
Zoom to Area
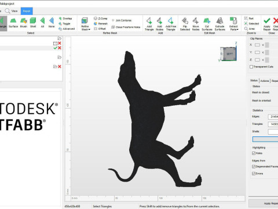point(250,28)
